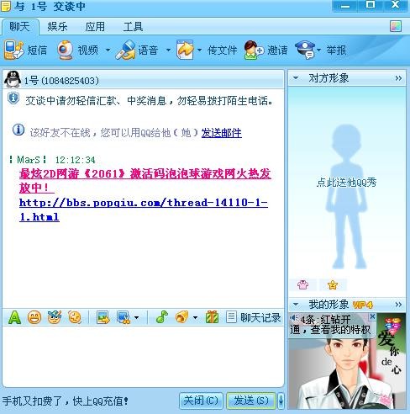The height and width of the screenshot is (414, 410).
Task: Open the emoticon smiley picker
Action: (x=34, y=317)
